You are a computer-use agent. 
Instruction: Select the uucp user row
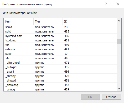[60, 54]
